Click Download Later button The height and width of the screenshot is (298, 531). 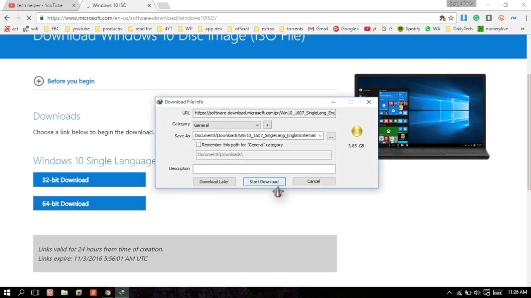click(214, 181)
